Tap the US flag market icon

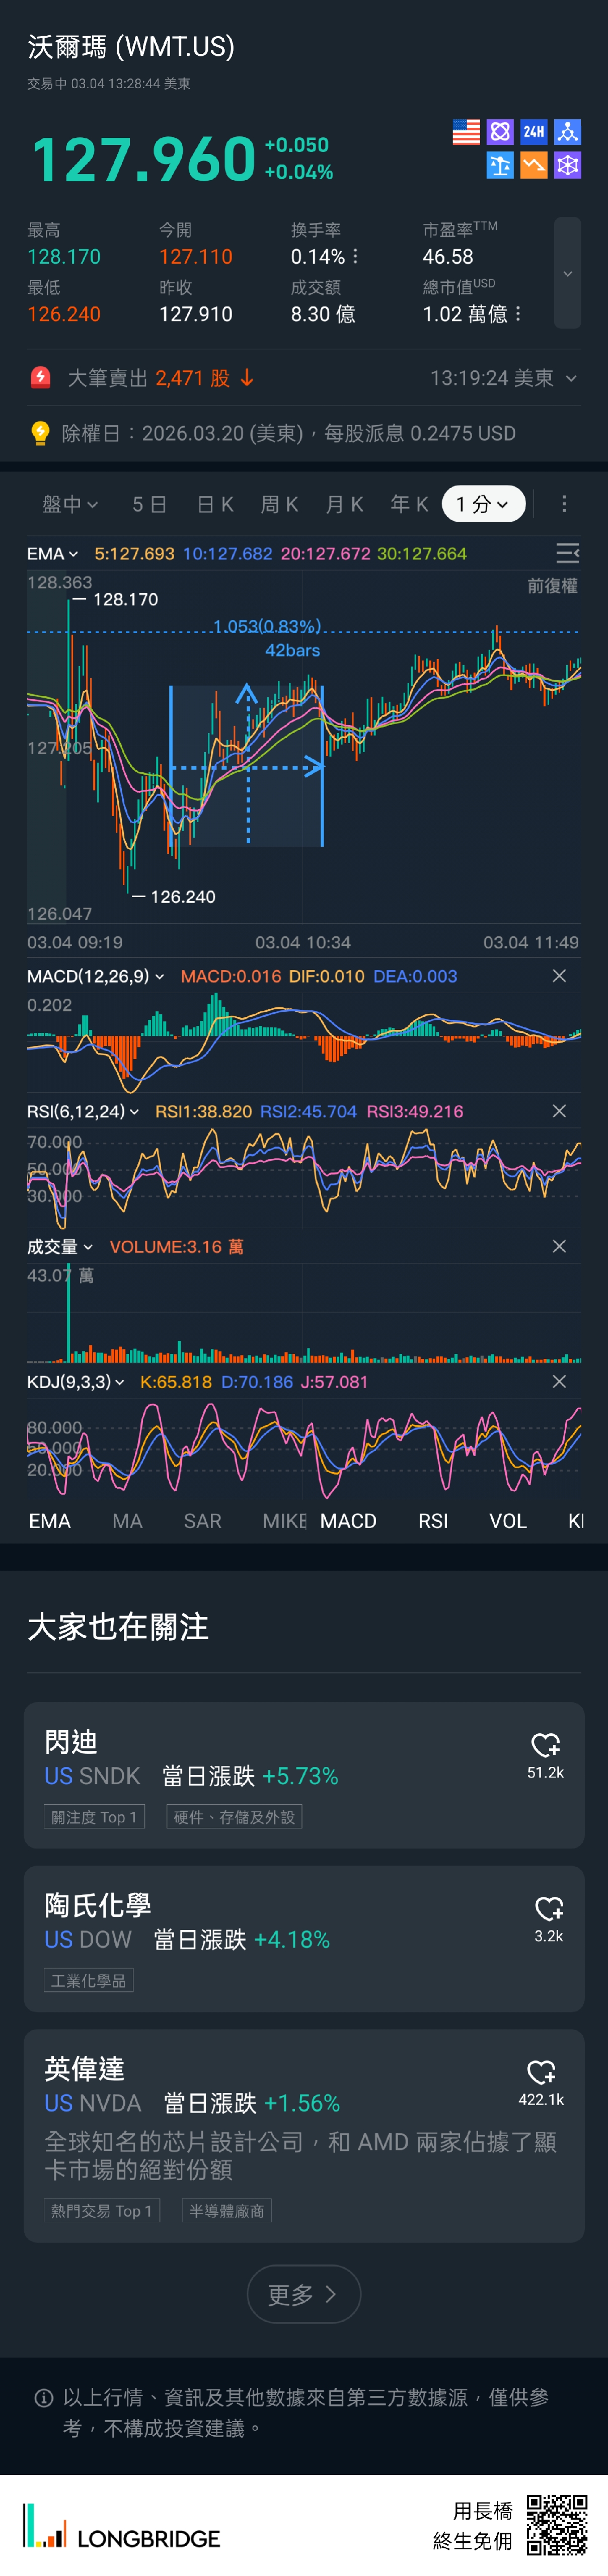coord(466,132)
